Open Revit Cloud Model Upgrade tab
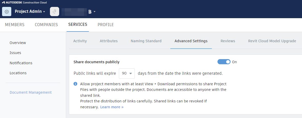 coord(272,41)
